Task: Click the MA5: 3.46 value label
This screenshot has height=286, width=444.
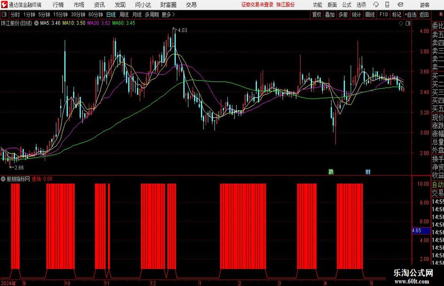Action: [x=50, y=23]
